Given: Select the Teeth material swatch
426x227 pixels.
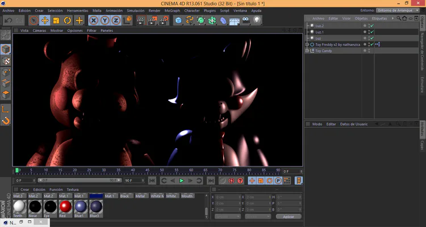Looking at the screenshot, I should [x=19, y=208].
